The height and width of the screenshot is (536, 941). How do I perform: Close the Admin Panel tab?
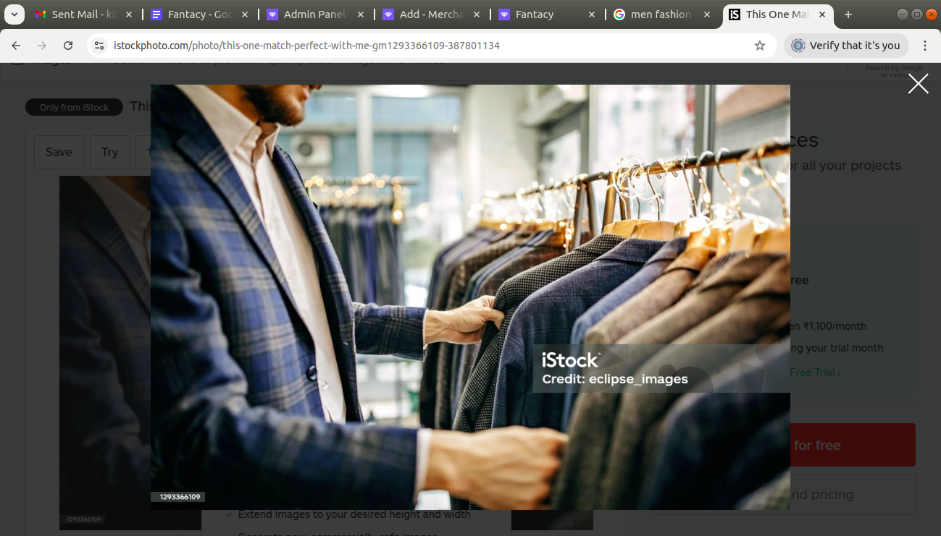(361, 14)
